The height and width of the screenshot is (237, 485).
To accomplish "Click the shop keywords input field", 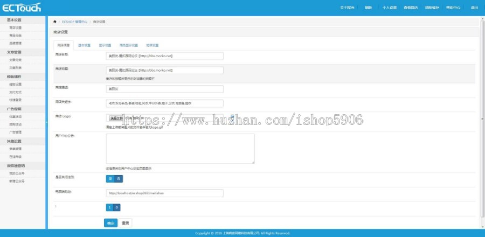I will coord(164,103).
